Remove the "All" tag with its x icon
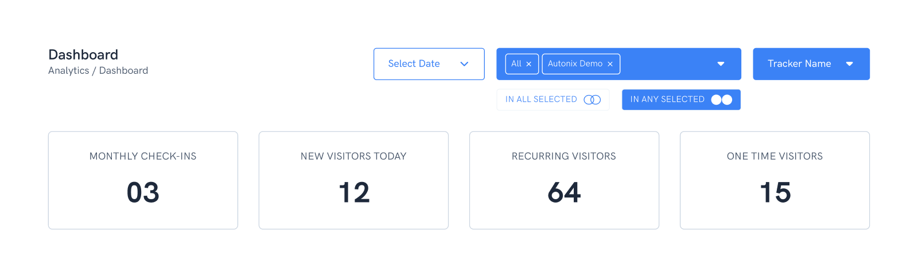Image resolution: width=918 pixels, height=277 pixels. [529, 64]
